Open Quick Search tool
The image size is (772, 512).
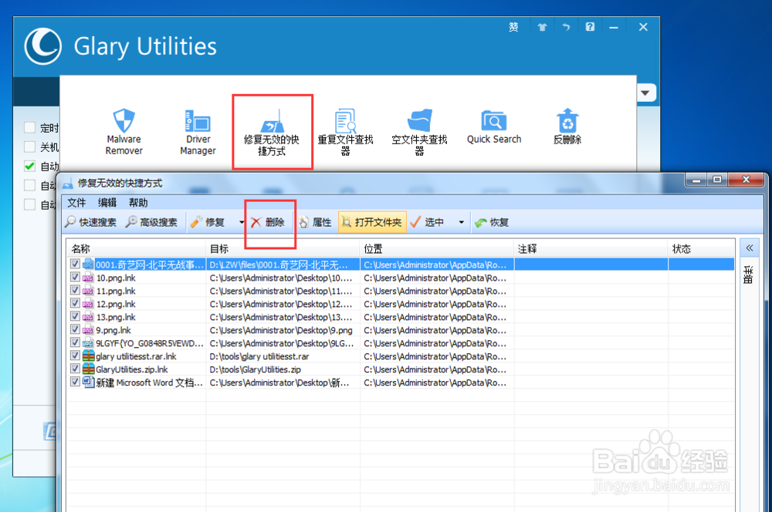494,126
